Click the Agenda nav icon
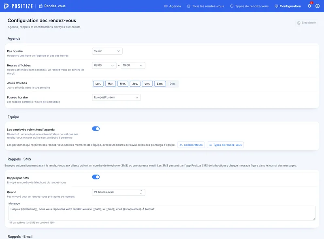 (x=166, y=6)
